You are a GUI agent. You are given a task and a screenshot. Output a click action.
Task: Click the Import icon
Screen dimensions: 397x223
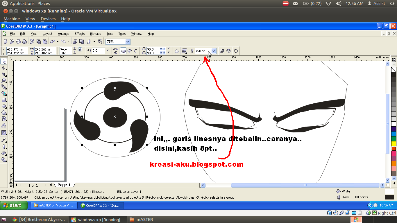(75, 42)
